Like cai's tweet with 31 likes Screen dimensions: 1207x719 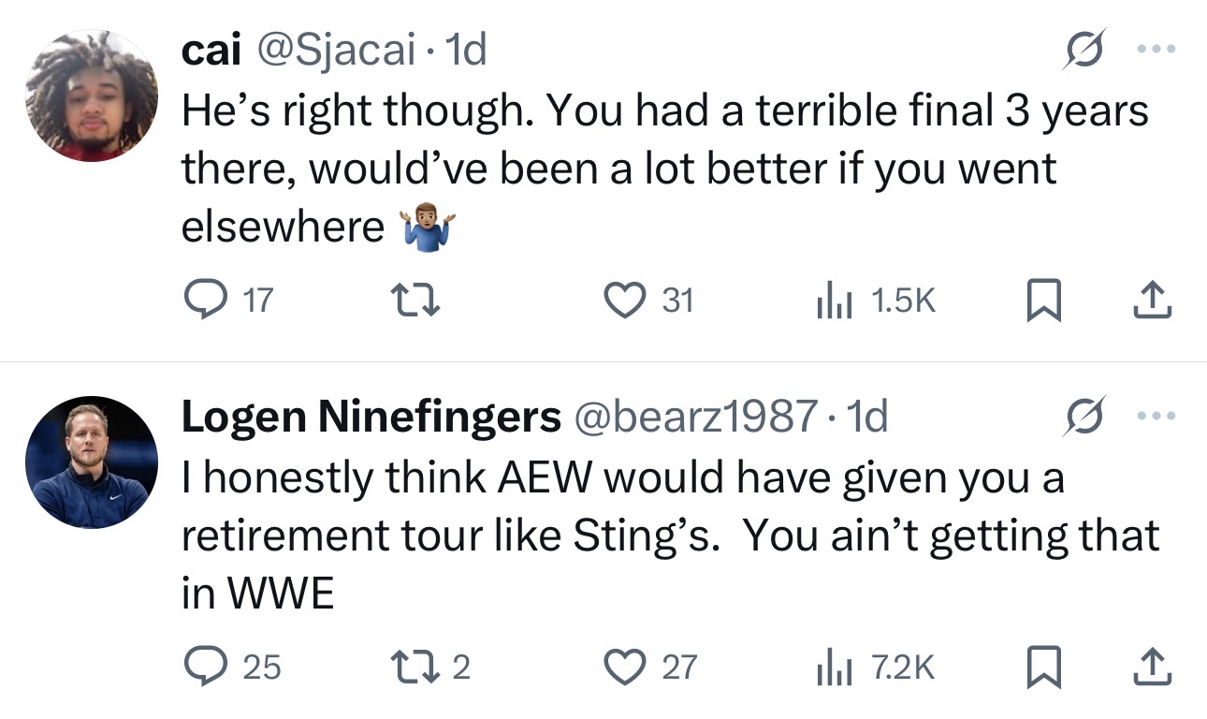[622, 300]
